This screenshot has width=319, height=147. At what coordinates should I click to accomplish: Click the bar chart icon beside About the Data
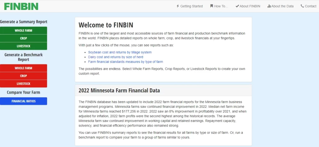[269, 6]
